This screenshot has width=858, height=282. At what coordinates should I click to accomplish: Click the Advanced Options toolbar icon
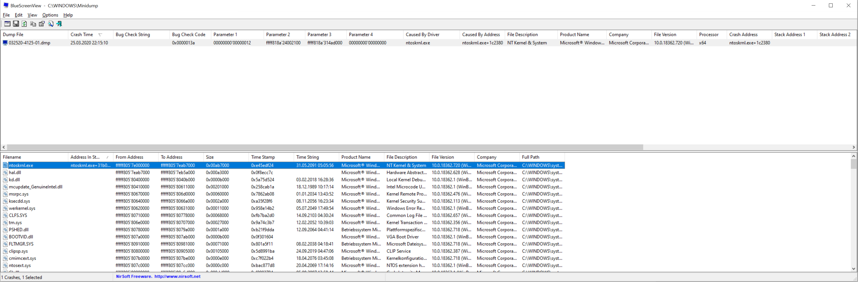click(x=7, y=24)
